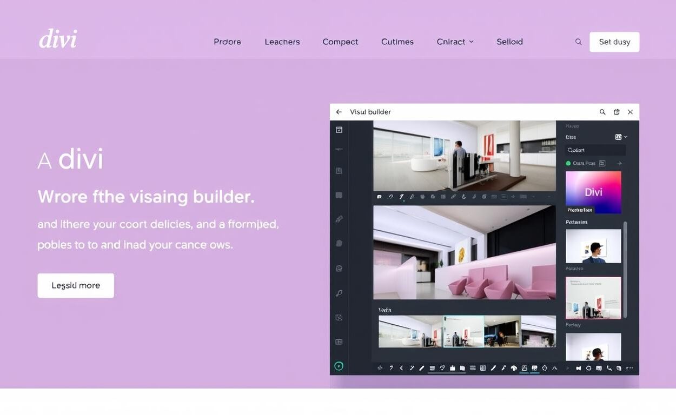
Task: Select the link tool in the left sidebar
Action: point(339,219)
